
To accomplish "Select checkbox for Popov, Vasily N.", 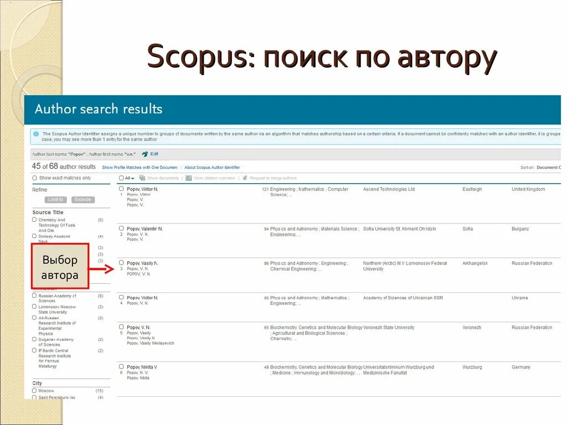I will (121, 263).
